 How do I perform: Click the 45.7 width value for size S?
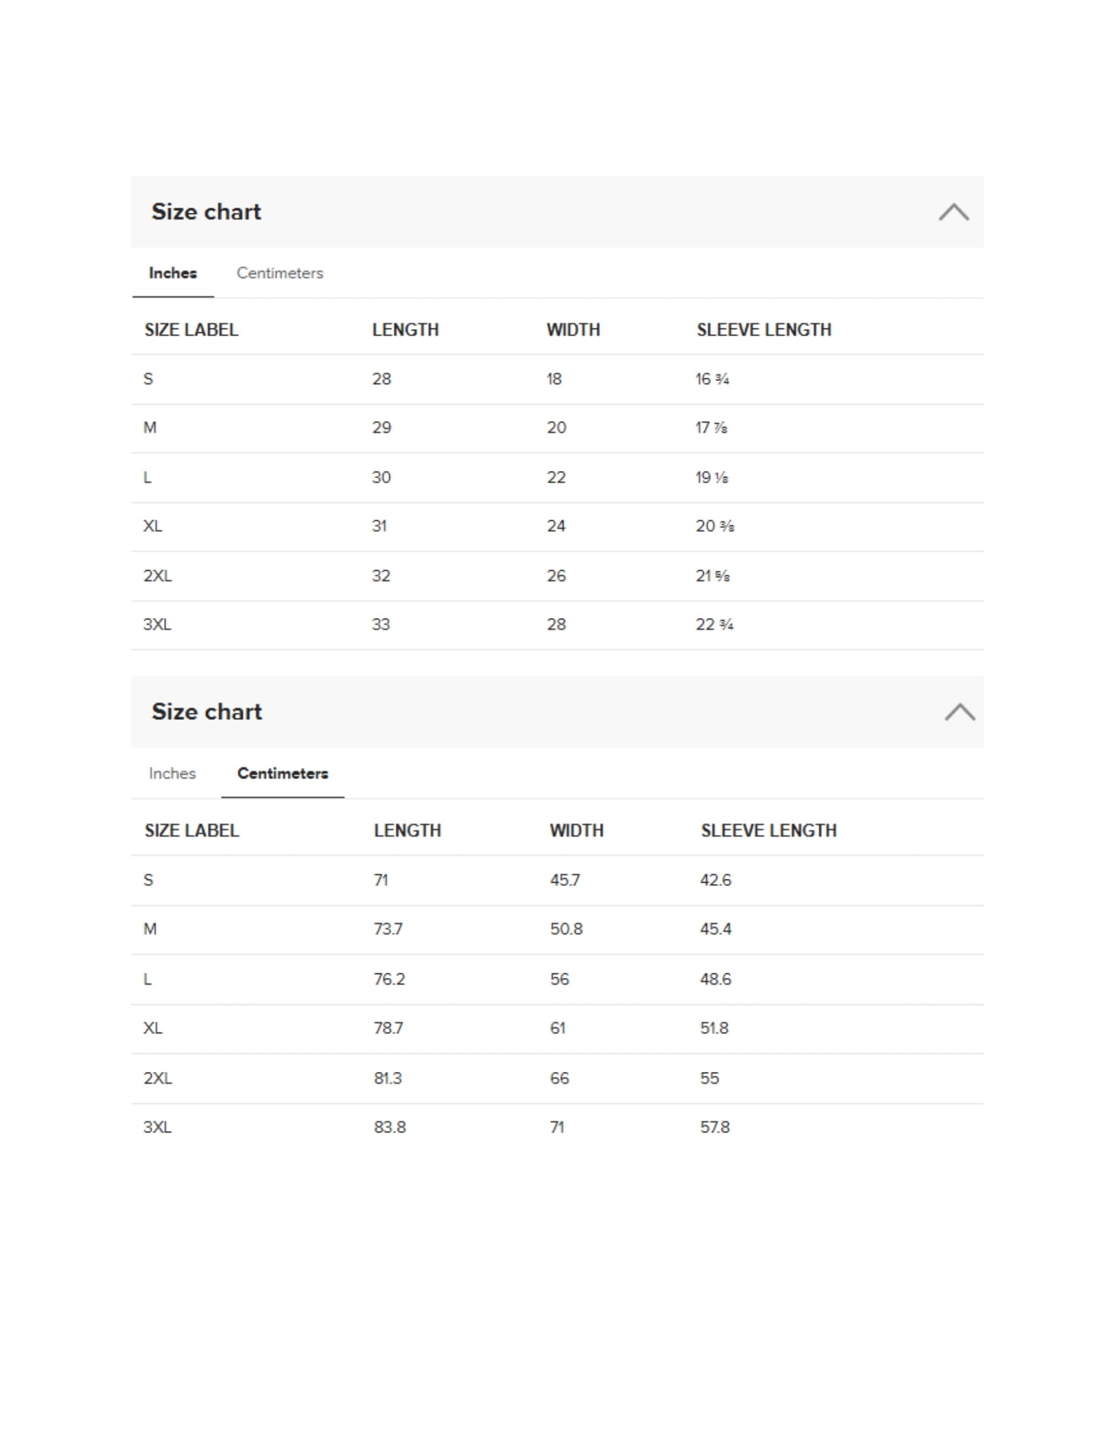(x=565, y=880)
